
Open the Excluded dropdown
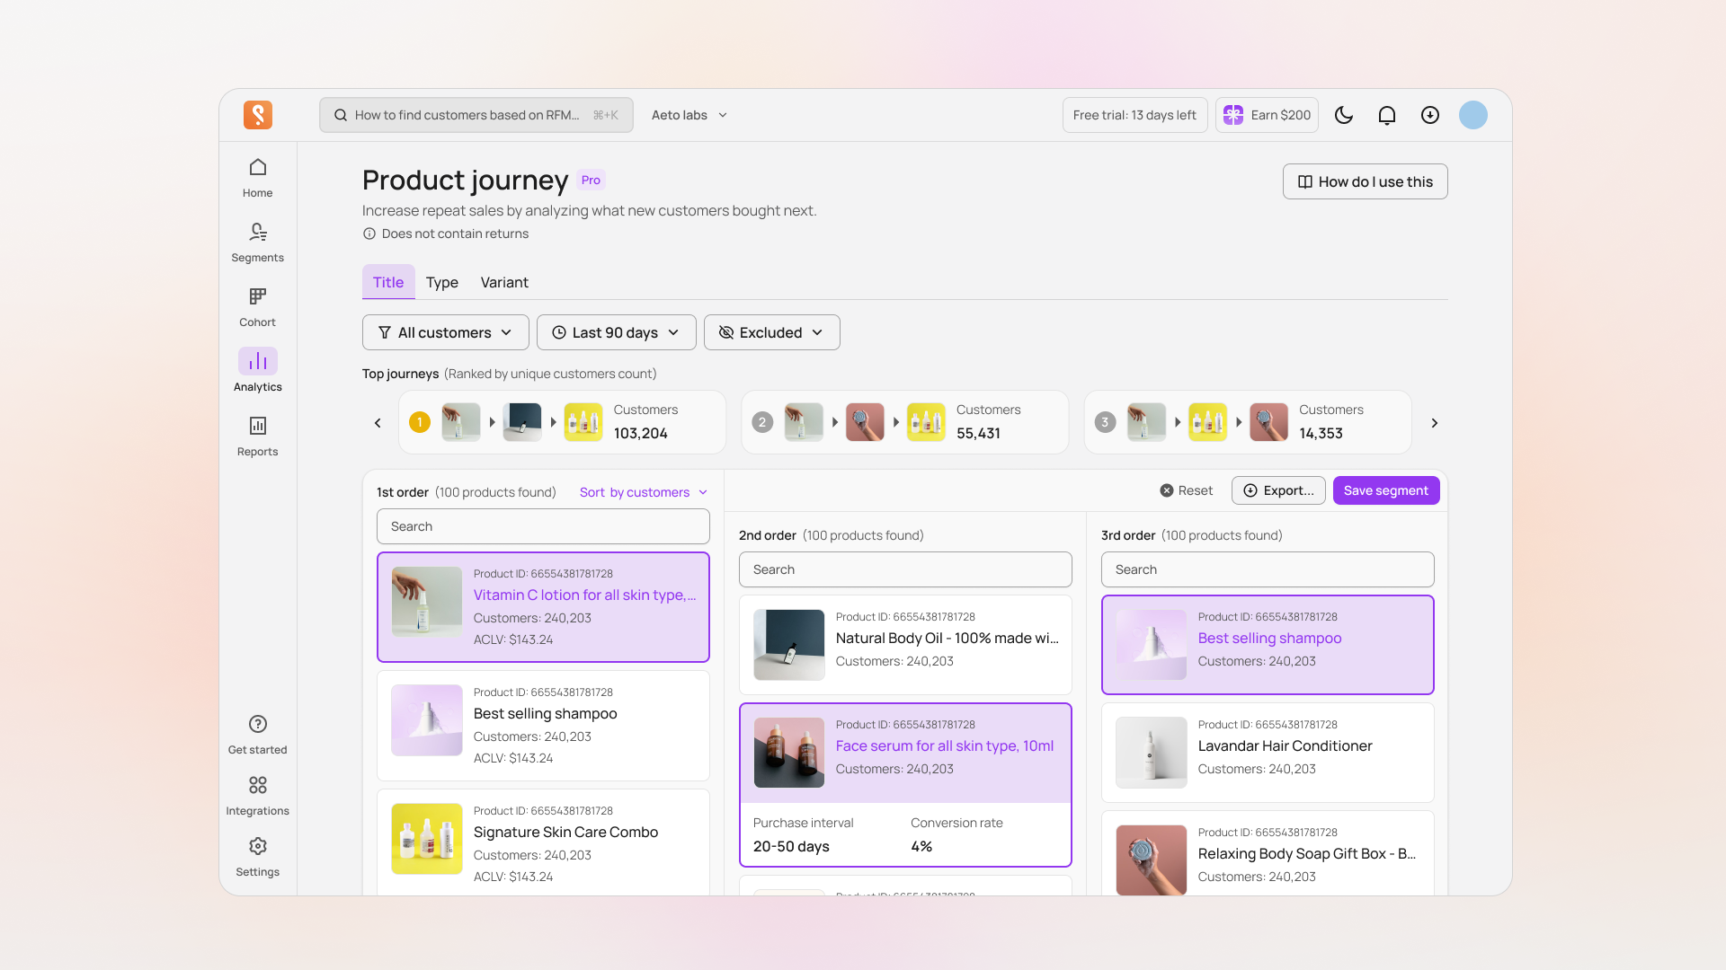pos(772,332)
